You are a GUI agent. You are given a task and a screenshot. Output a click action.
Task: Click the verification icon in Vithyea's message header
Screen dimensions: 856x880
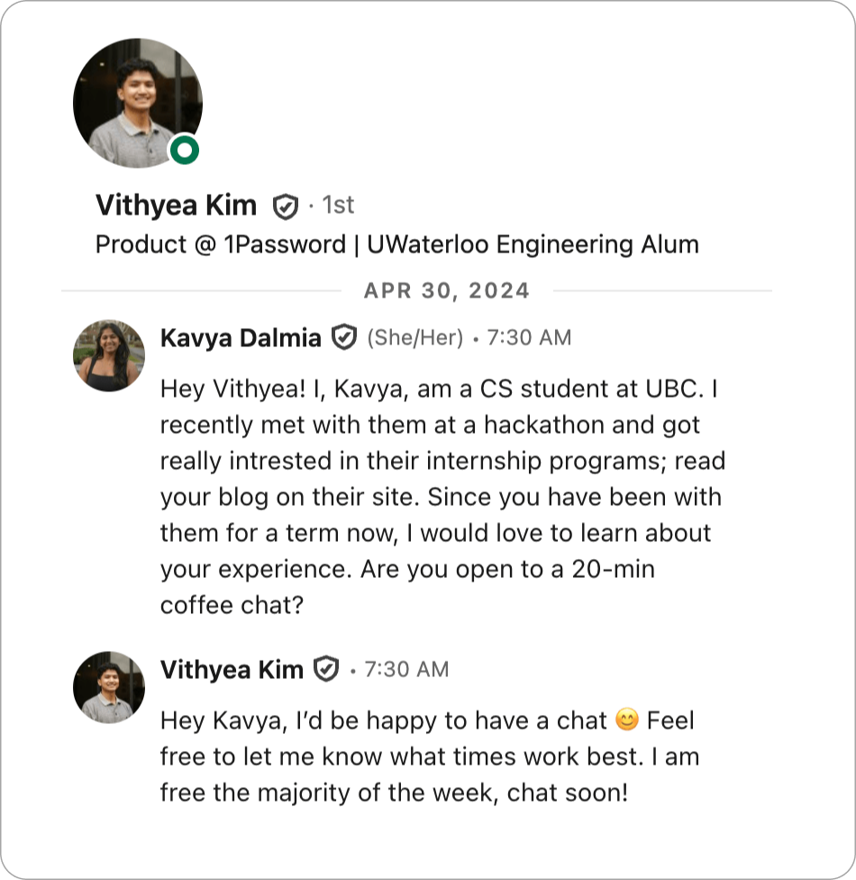click(327, 669)
